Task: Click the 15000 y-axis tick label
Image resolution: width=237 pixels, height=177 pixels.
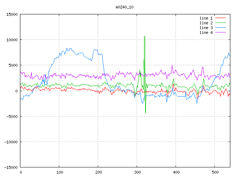Action: point(11,14)
